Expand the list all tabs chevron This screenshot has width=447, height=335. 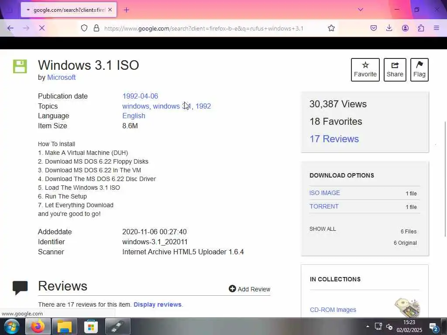(x=361, y=10)
